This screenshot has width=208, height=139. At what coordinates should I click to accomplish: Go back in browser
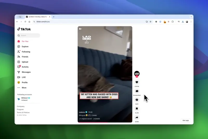(17, 22)
